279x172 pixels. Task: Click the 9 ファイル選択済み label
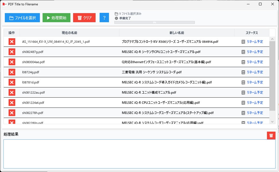coord(130,14)
